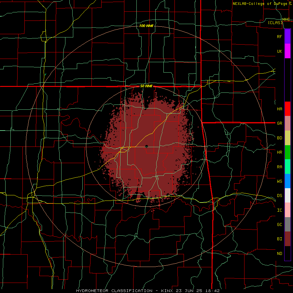Click the WS legend label

279,181
